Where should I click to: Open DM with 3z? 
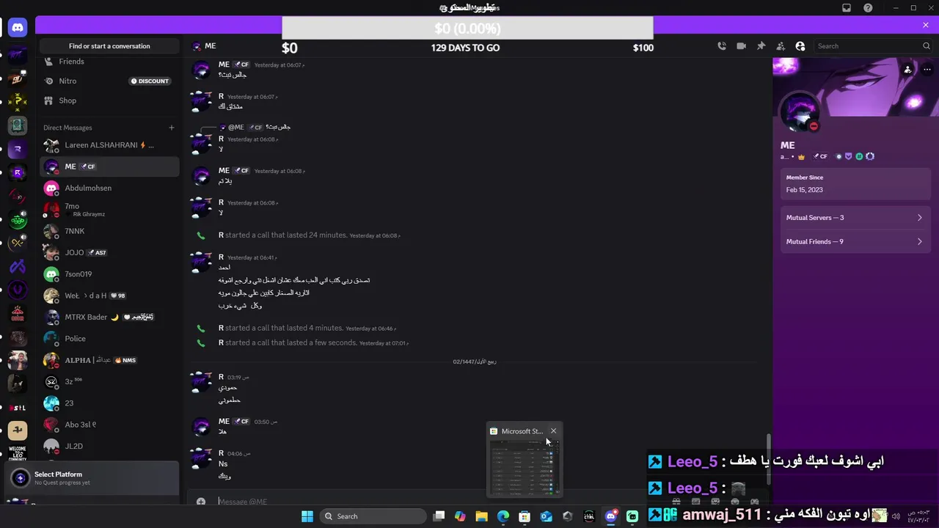(x=109, y=381)
